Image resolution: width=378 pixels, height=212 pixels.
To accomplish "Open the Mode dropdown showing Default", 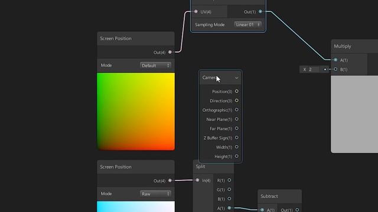I will pyautogui.click(x=155, y=65).
